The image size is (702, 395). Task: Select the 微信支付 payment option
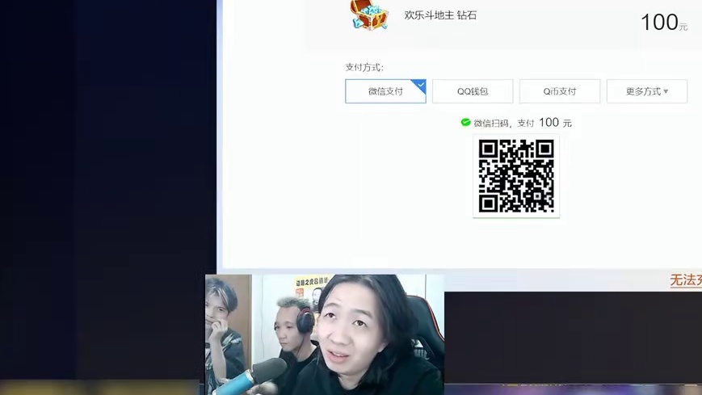point(385,91)
